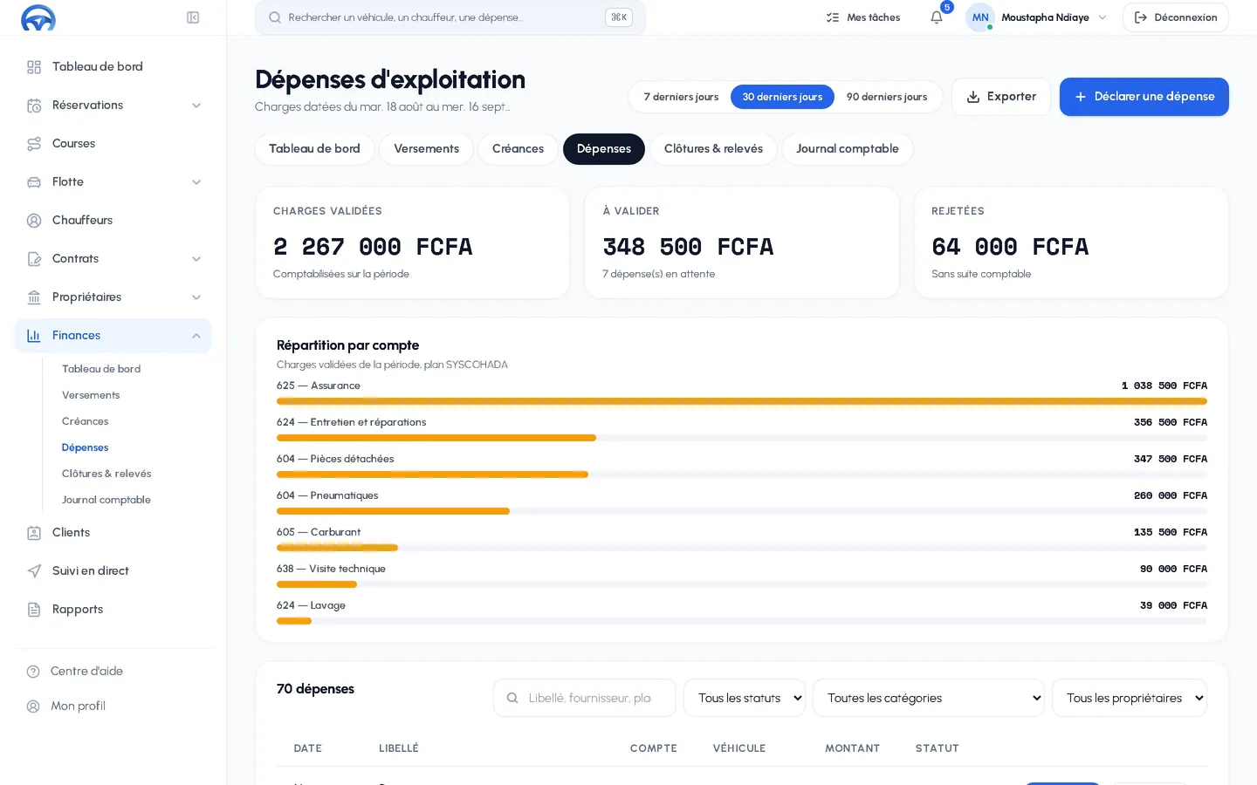The width and height of the screenshot is (1257, 785).
Task: Click the Tableau de bord grid icon
Action: 34,67
